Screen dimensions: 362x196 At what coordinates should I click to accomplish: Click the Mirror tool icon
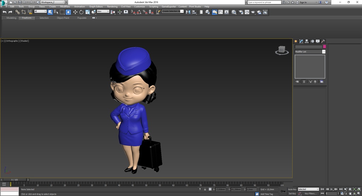pyautogui.click(x=188, y=12)
